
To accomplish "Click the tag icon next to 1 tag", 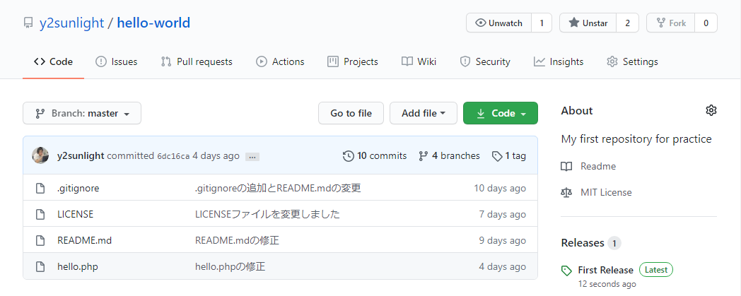I will [497, 155].
